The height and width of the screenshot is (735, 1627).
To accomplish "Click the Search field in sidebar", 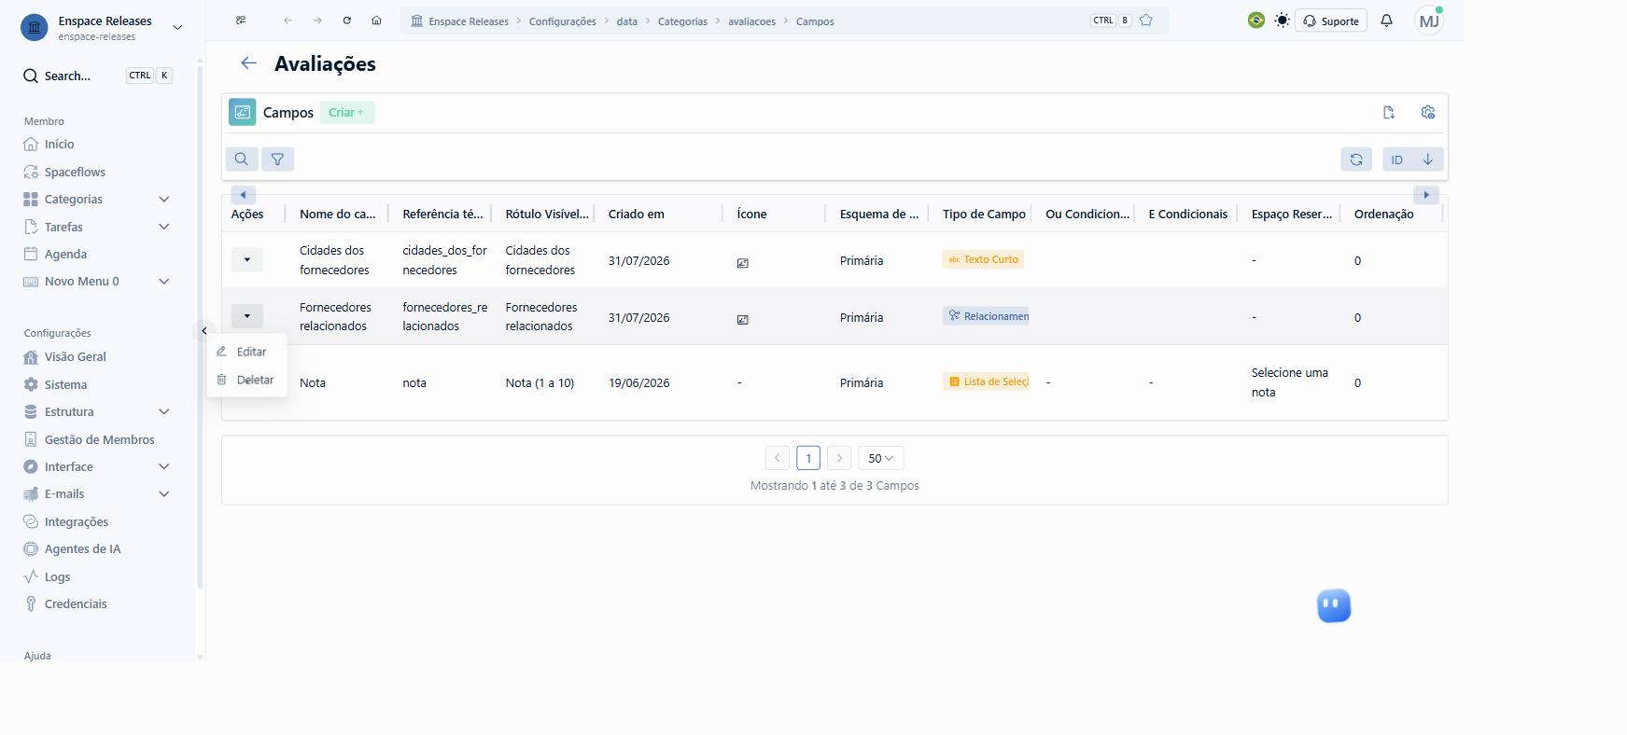I will [x=98, y=76].
